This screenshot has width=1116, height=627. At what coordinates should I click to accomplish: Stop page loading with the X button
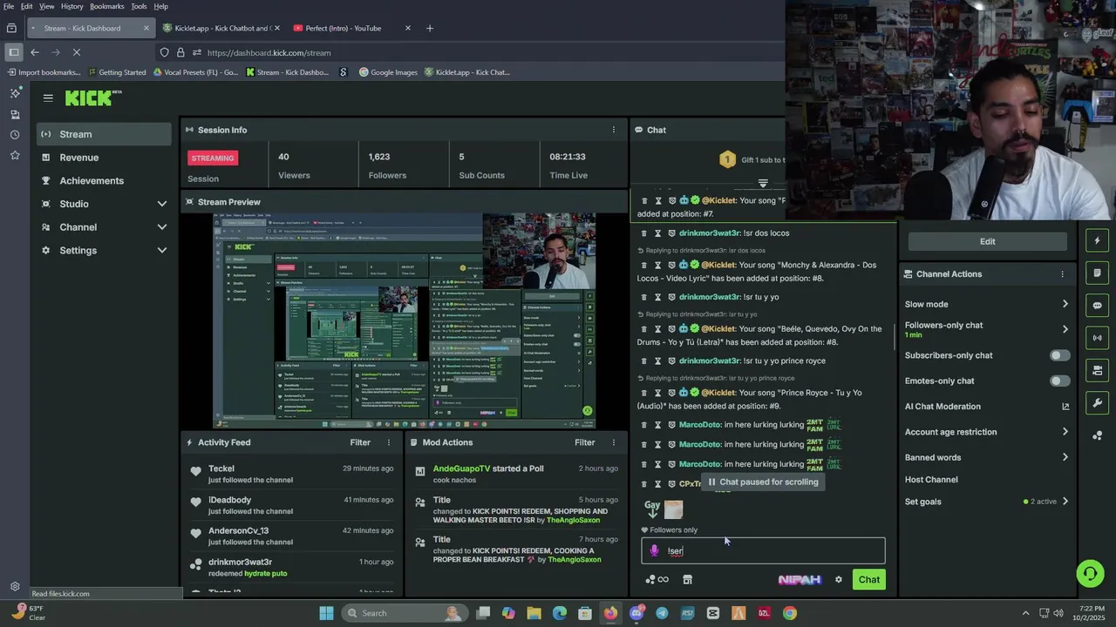(76, 52)
